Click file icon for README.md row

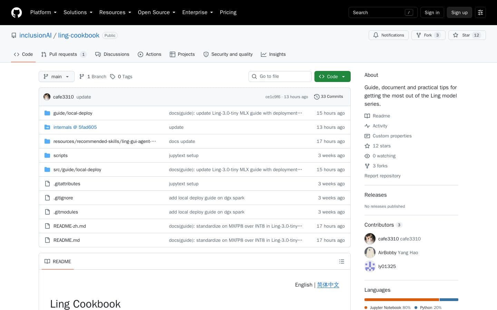click(x=47, y=240)
